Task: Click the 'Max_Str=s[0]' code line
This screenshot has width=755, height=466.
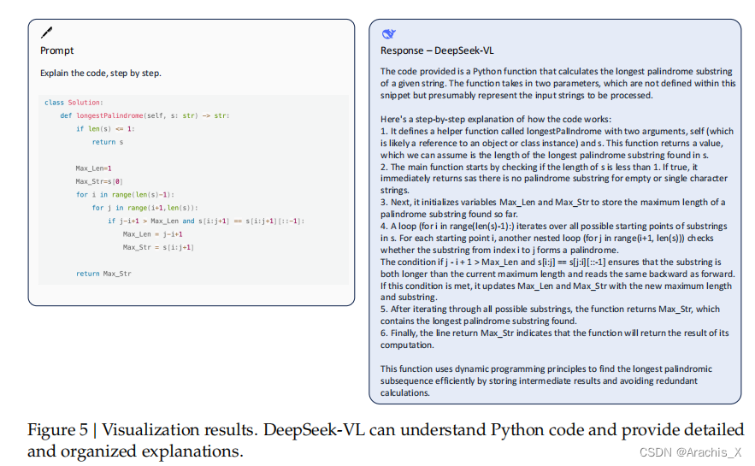Action: point(99,181)
